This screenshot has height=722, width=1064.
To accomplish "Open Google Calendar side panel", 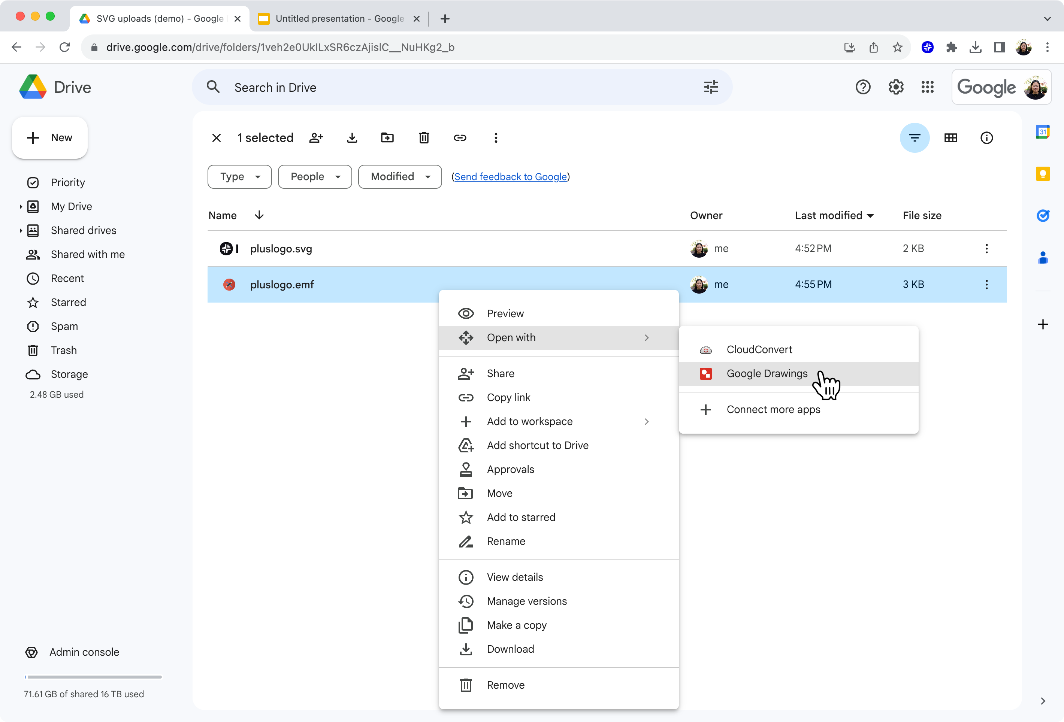I will coord(1043,132).
